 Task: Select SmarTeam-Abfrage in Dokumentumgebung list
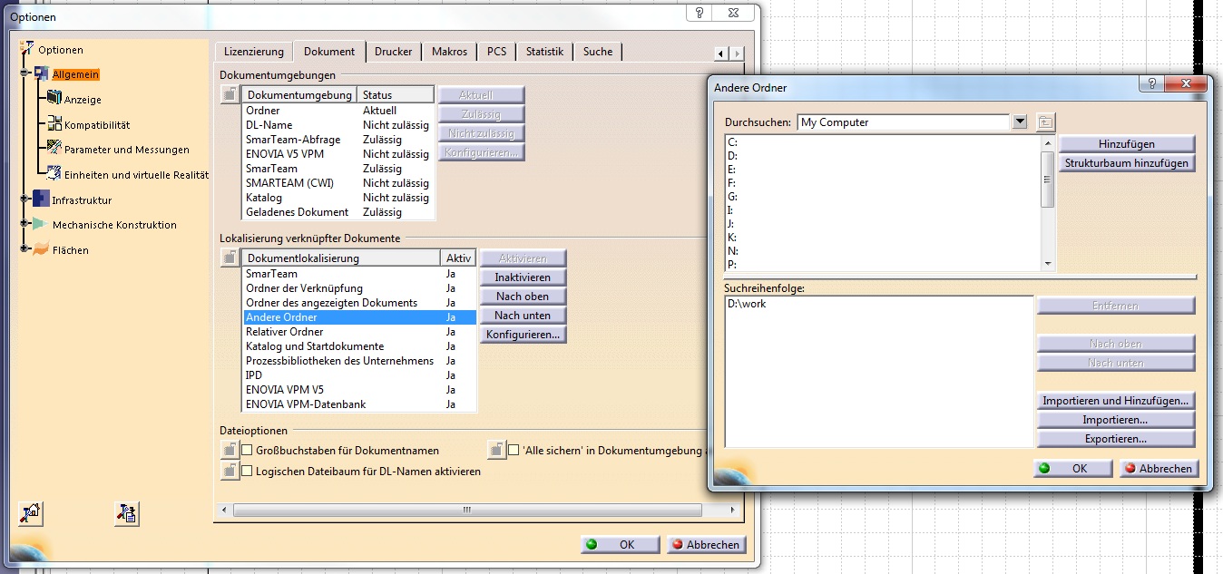(x=338, y=140)
